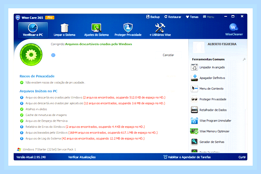Click info icon for Arquivos de Log do Sistema
Screen dimensions: 261x174
tap(21, 138)
